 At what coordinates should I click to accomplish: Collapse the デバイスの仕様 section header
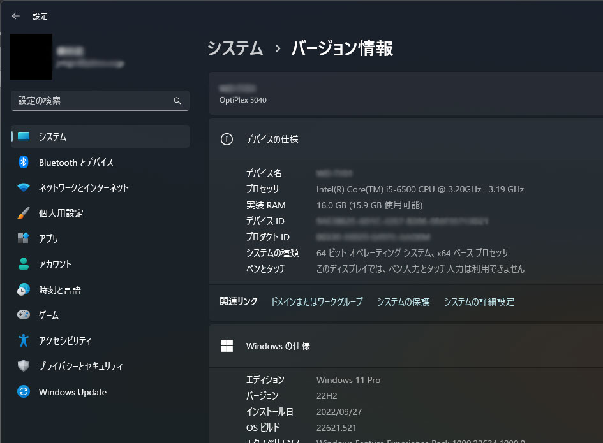click(406, 139)
